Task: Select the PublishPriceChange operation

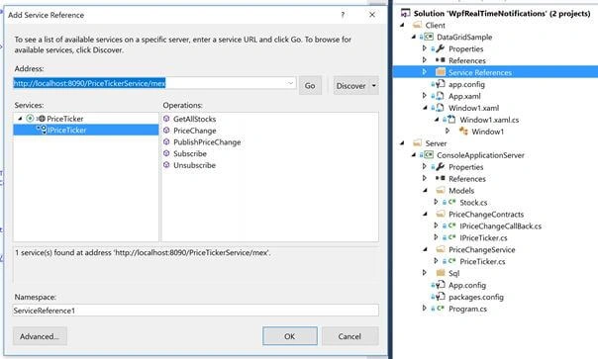Action: [x=207, y=142]
